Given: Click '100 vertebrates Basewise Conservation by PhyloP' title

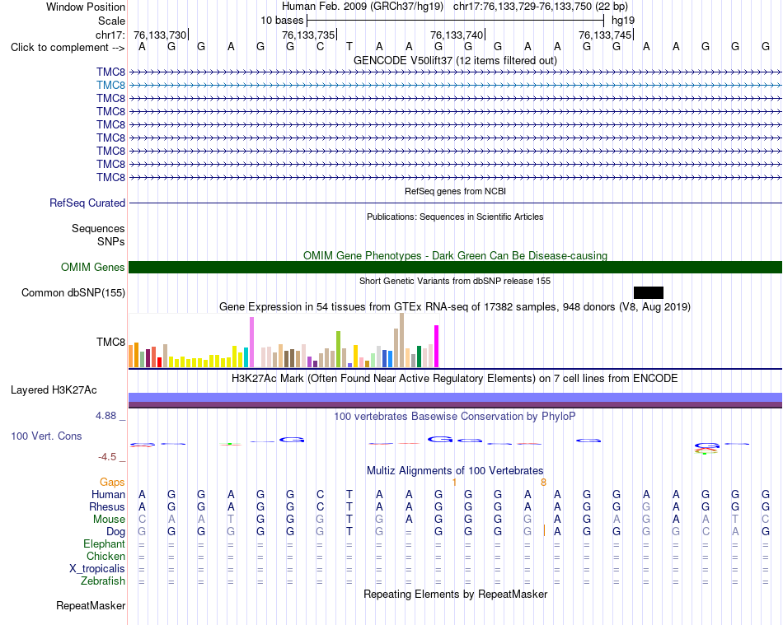Looking at the screenshot, I should tap(455, 416).
